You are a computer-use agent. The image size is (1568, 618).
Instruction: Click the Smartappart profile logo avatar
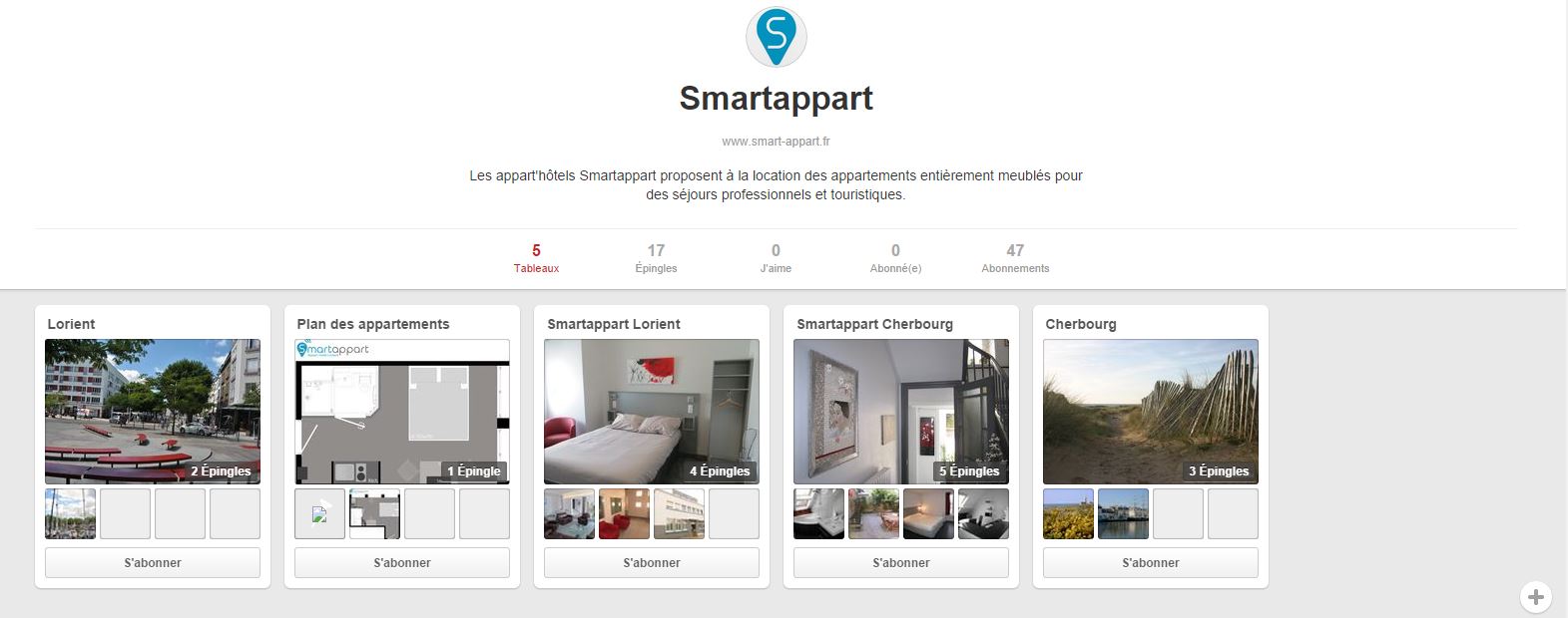(x=776, y=37)
